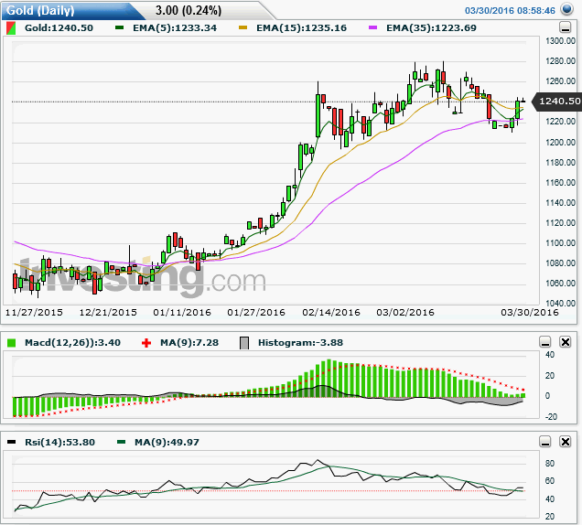Click the 11/27/2015 date axis label
The width and height of the screenshot is (582, 525).
pyautogui.click(x=34, y=313)
